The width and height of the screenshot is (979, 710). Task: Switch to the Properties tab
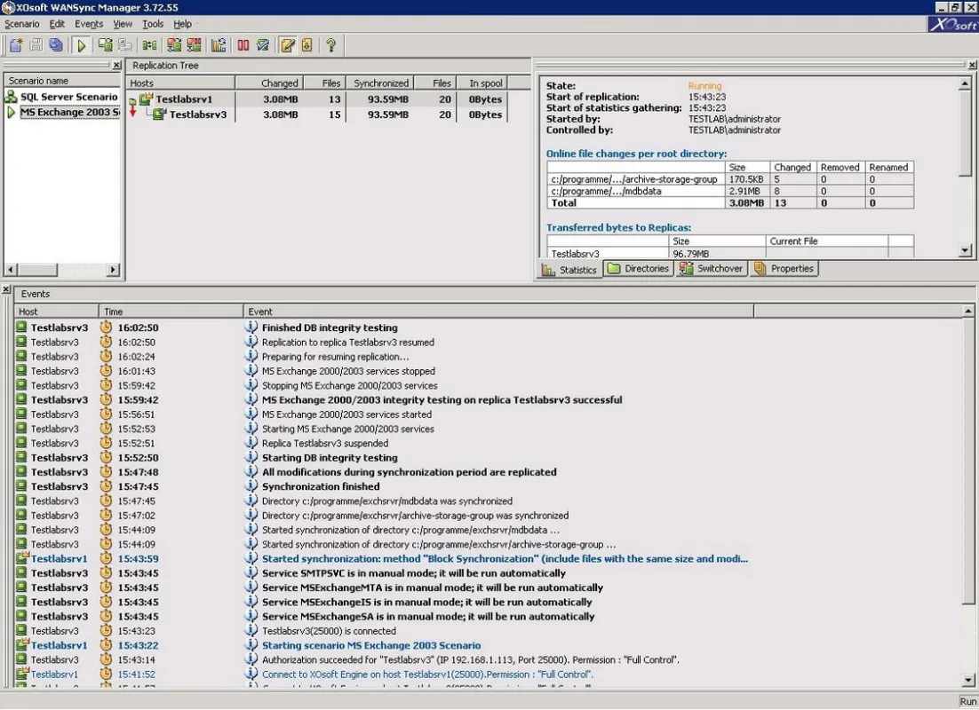click(784, 268)
